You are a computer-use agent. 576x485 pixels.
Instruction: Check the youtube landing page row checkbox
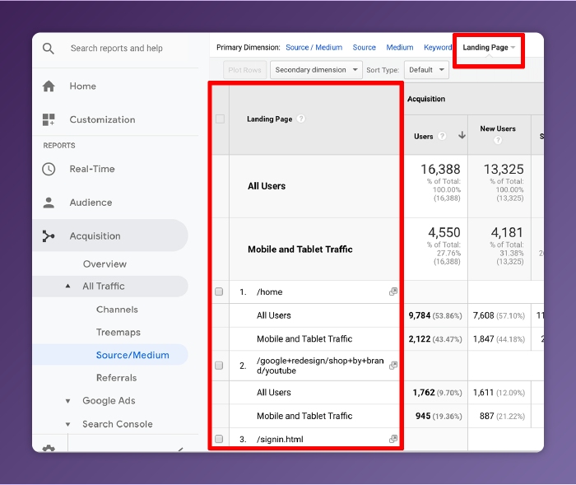[219, 365]
